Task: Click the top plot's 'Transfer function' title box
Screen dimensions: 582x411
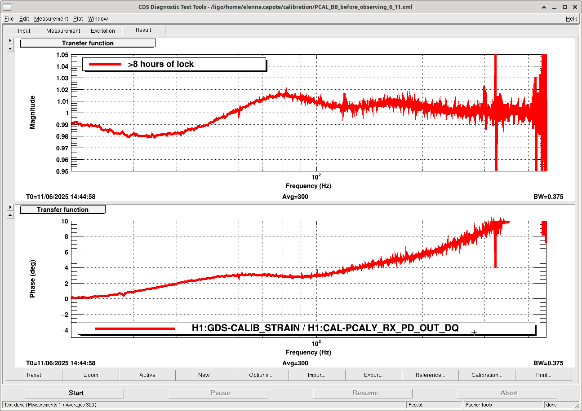Action: pos(88,43)
